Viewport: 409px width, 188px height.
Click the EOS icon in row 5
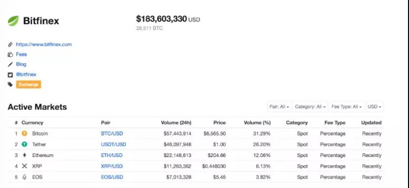[x=25, y=177]
